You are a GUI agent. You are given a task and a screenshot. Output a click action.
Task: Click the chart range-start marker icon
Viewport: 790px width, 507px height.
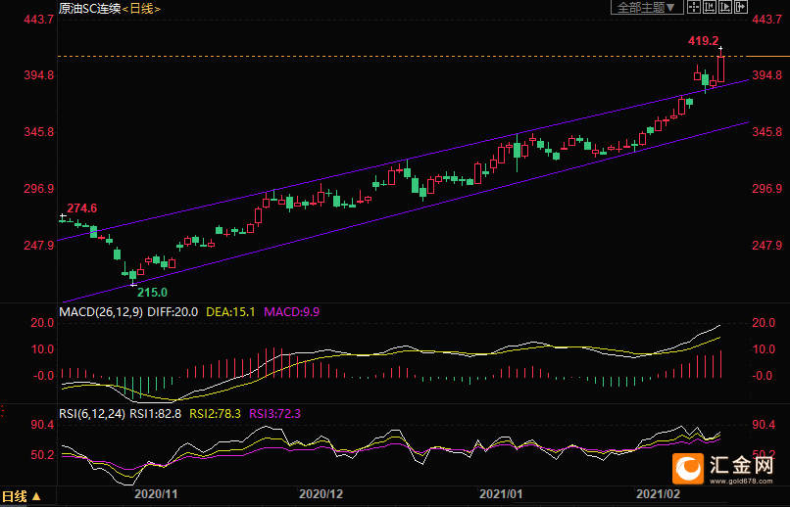click(710, 7)
